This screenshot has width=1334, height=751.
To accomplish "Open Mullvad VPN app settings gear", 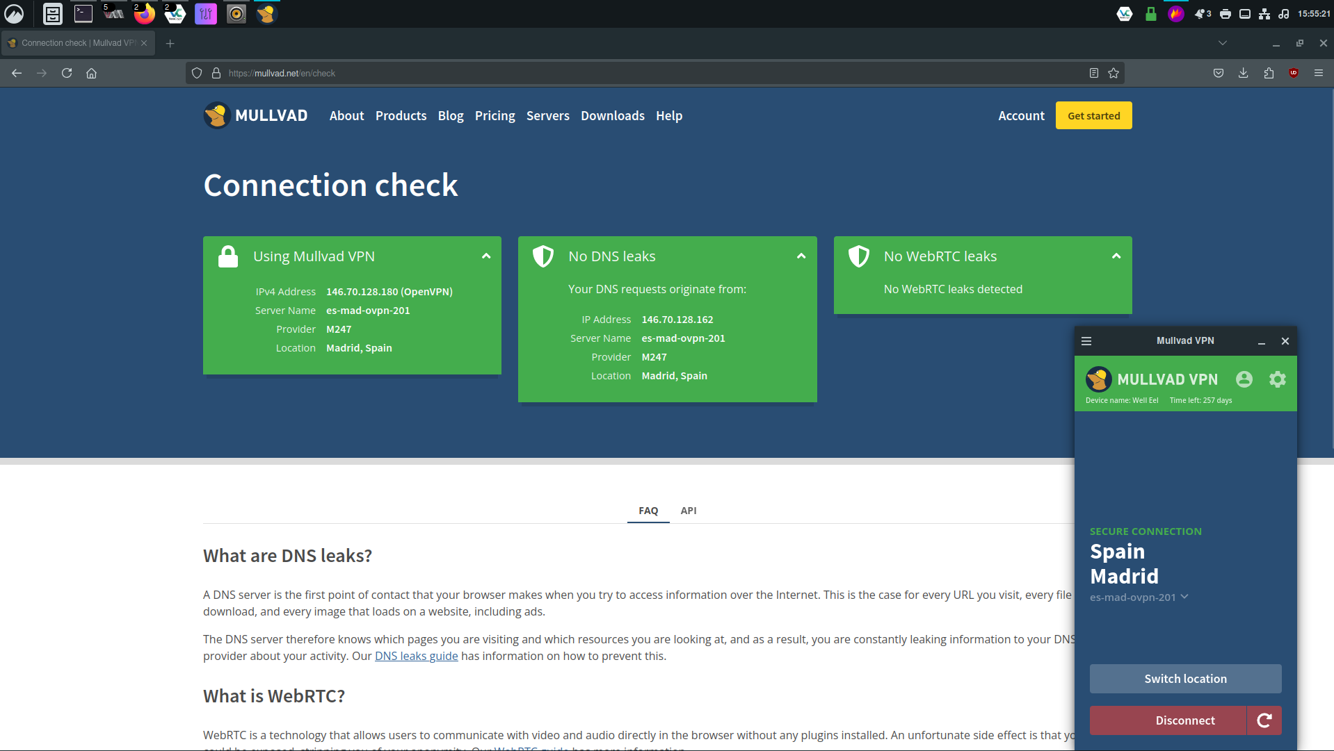I will [1278, 379].
